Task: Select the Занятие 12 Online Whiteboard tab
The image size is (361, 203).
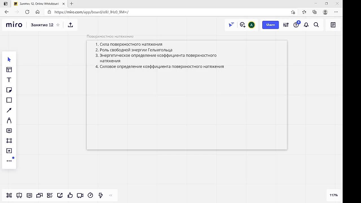Action: tap(39, 4)
